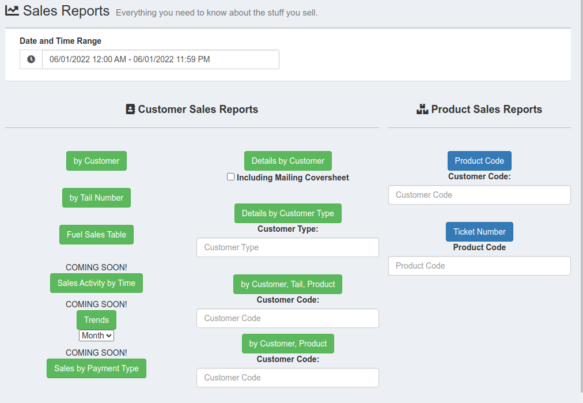Click the Sales Reports chart icon
This screenshot has height=403, width=583.
coord(12,11)
